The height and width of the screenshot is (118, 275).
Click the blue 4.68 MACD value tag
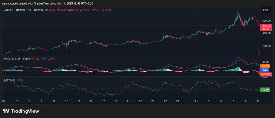coord(265,70)
